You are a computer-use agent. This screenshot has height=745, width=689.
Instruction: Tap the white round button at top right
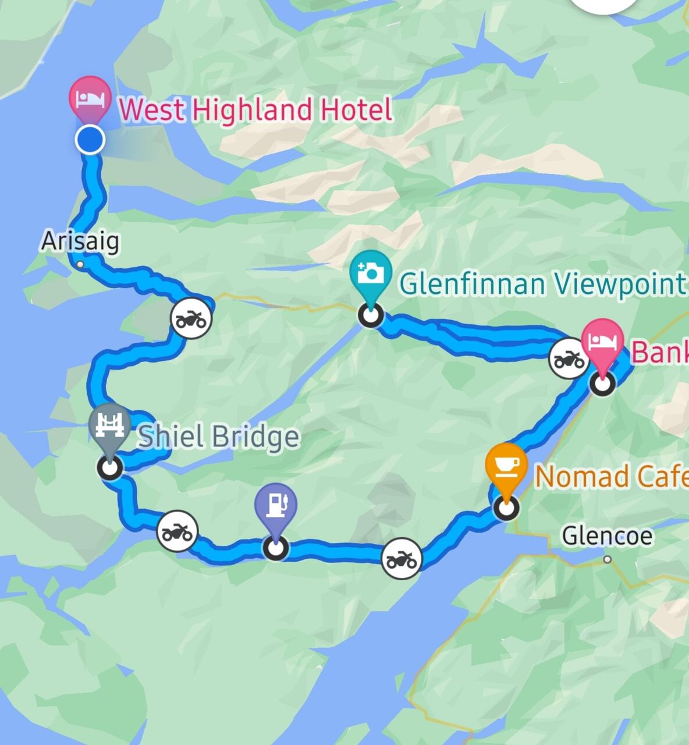pos(605,6)
